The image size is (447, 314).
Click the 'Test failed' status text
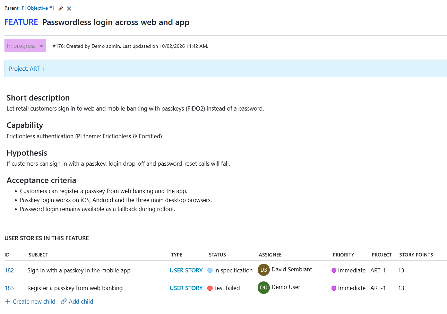[x=227, y=288]
